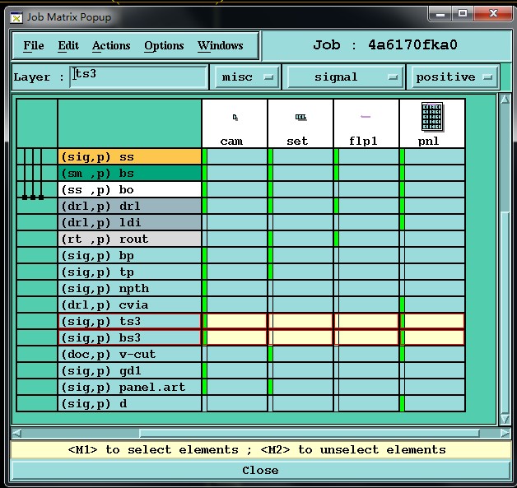Screen dimensions: 517x488
Task: Click the panel.art cell under set
Action: tap(300, 387)
